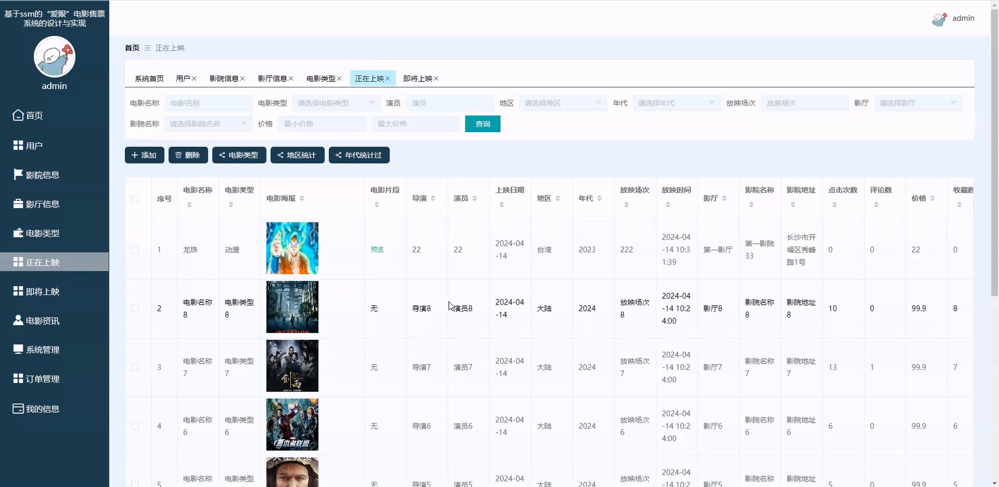Sort by 地区 column

click(558, 198)
